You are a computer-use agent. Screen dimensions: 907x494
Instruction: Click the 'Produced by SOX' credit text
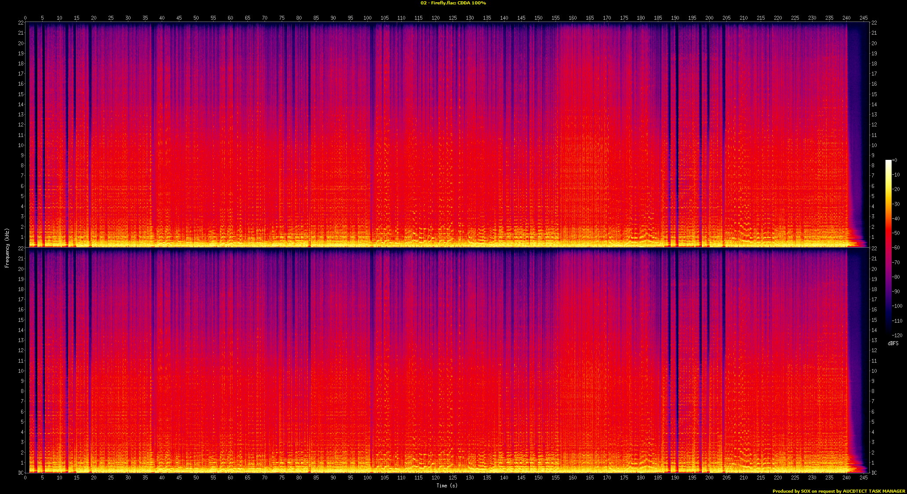(x=791, y=491)
